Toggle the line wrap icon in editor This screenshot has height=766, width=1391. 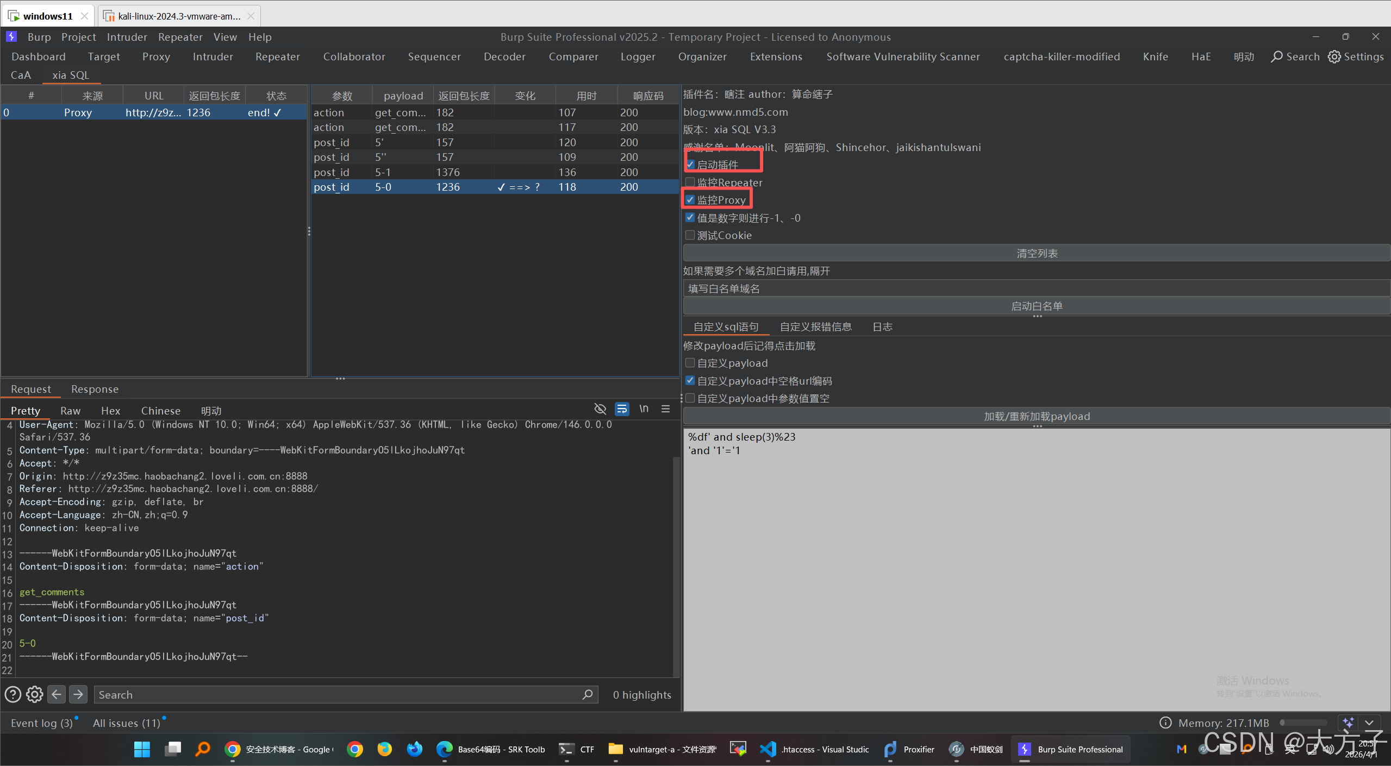coord(622,409)
